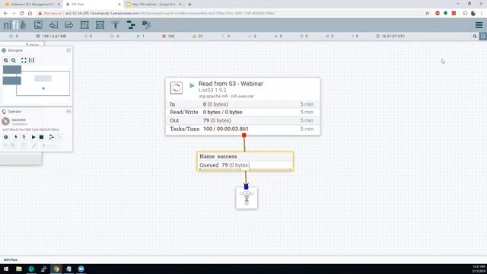Collapse the Operate panel
Image resolution: width=487 pixels, height=274 pixels.
[68, 111]
